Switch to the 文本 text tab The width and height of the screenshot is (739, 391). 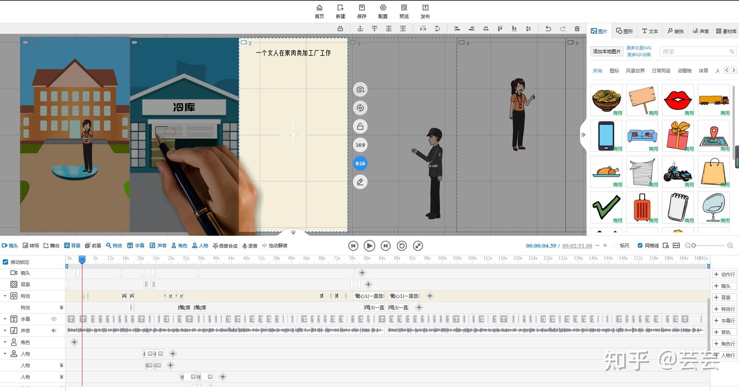[650, 31]
